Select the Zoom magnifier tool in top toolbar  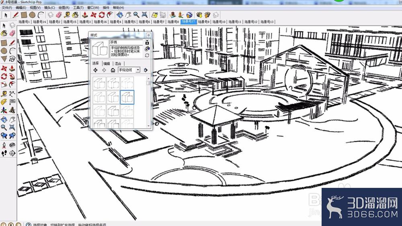pyautogui.click(x=136, y=15)
